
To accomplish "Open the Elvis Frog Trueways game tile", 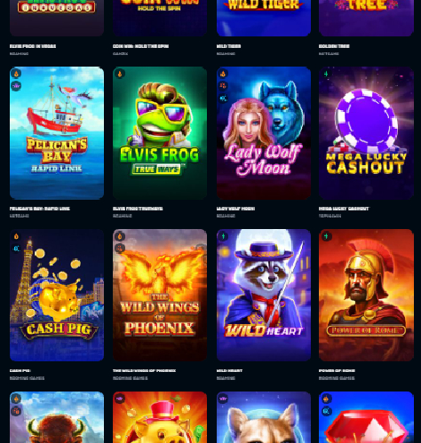I will pyautogui.click(x=160, y=133).
